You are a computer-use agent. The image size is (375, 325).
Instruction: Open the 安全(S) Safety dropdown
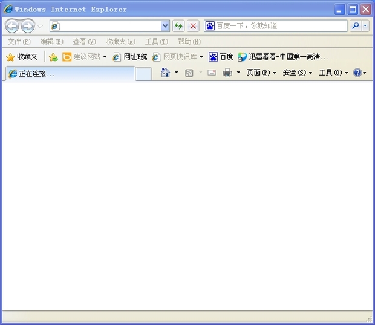[298, 73]
